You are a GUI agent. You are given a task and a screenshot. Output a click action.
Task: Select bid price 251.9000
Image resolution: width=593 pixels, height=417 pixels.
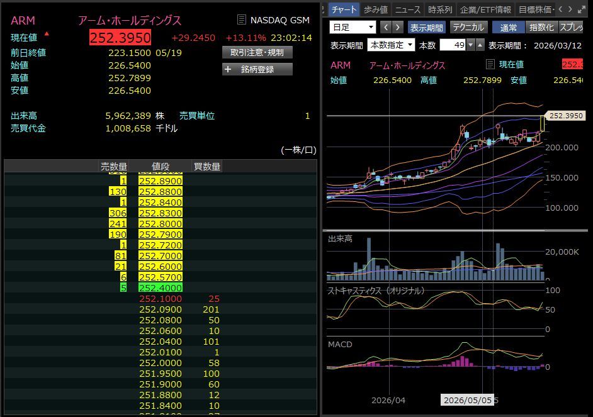pyautogui.click(x=161, y=384)
